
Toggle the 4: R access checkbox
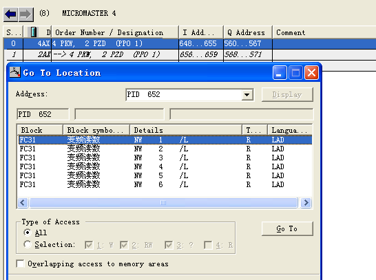208,245
